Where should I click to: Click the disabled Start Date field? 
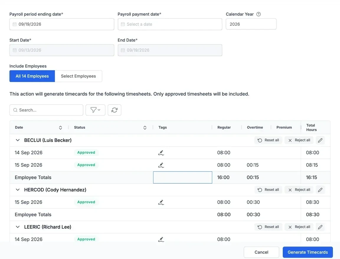(x=62, y=50)
